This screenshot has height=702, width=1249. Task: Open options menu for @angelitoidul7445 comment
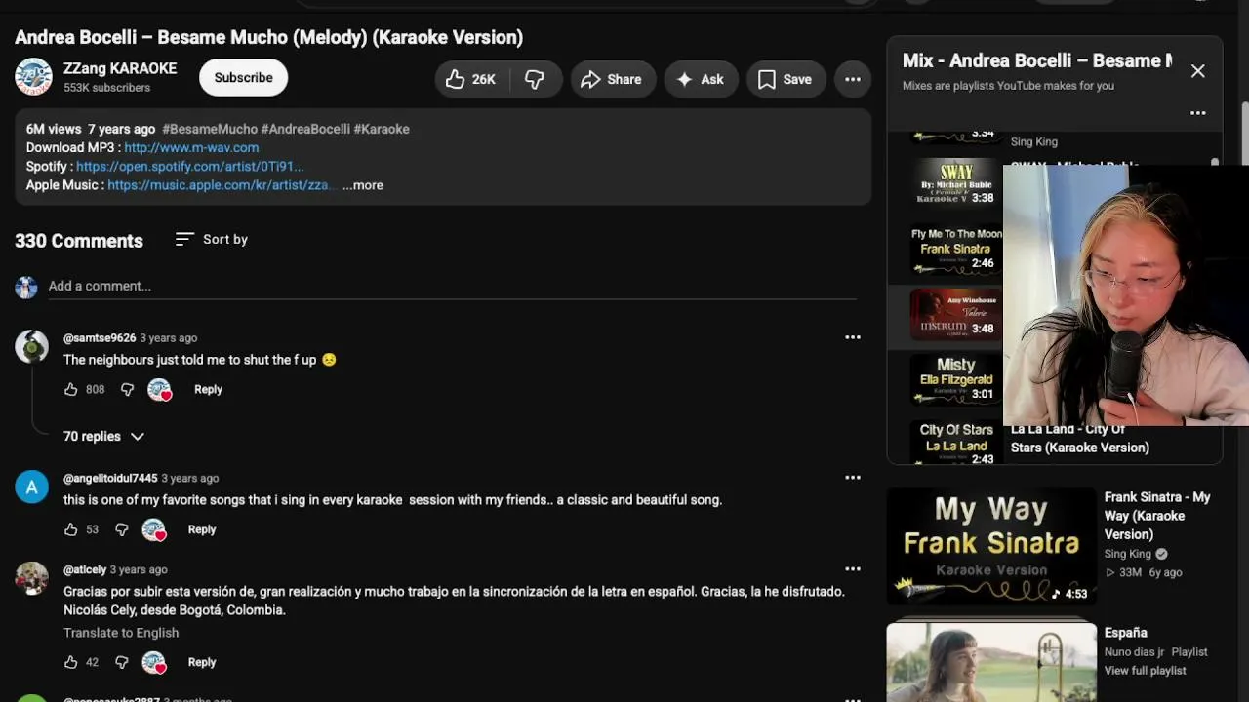(853, 478)
